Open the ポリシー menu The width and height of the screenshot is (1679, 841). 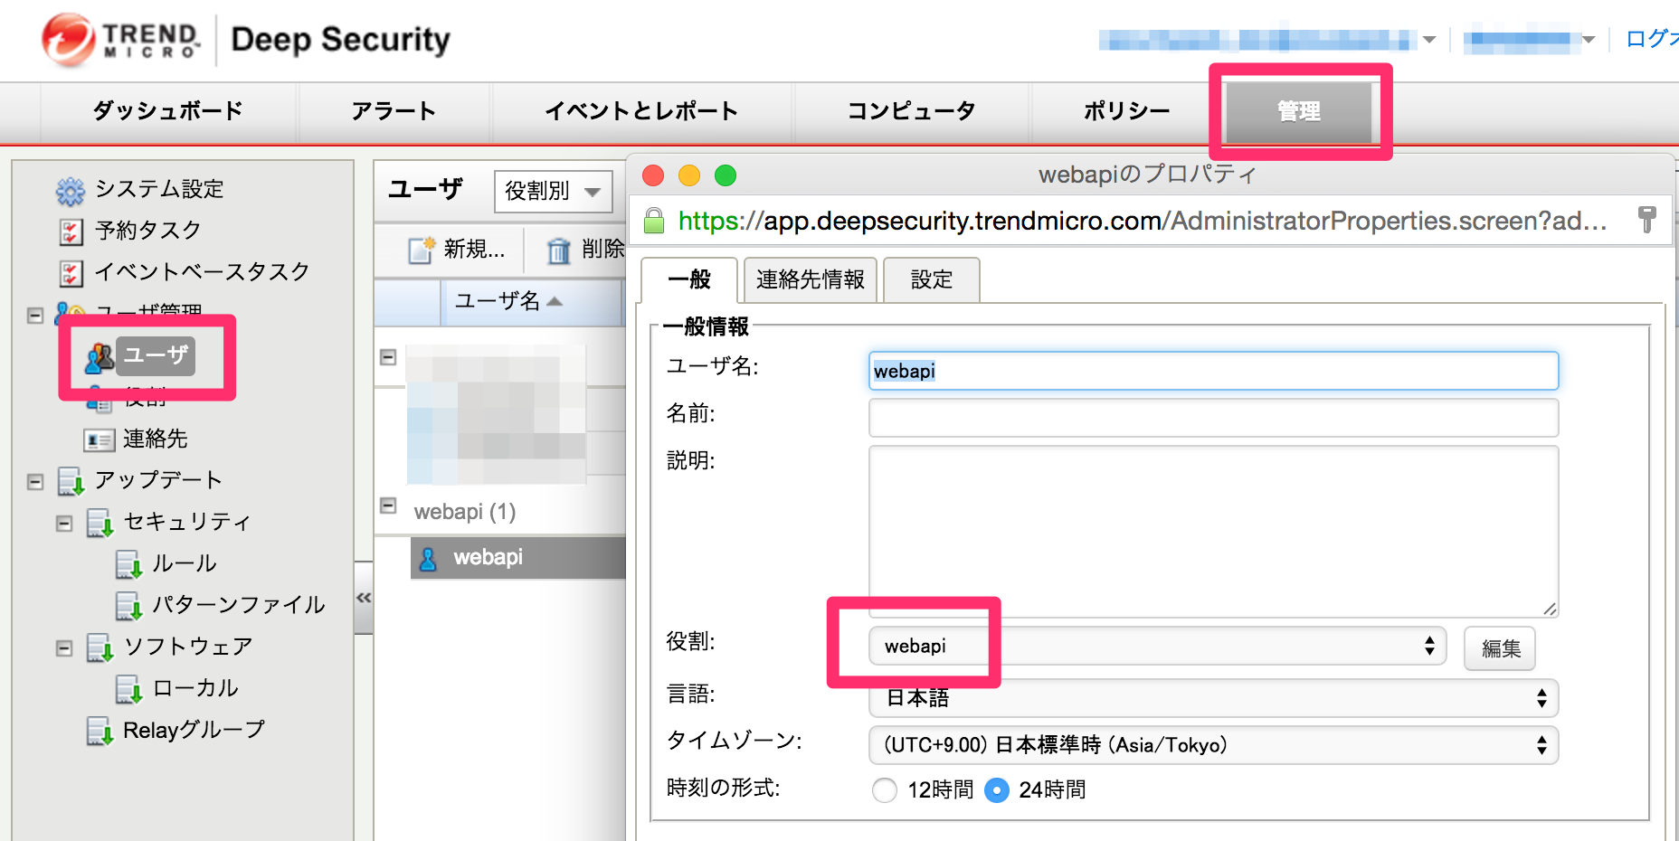click(x=1127, y=112)
